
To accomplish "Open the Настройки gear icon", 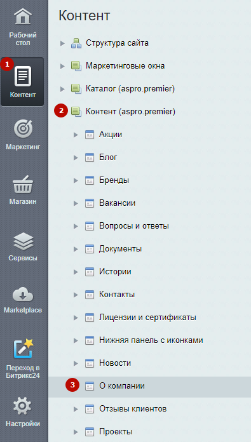I will point(23,406).
